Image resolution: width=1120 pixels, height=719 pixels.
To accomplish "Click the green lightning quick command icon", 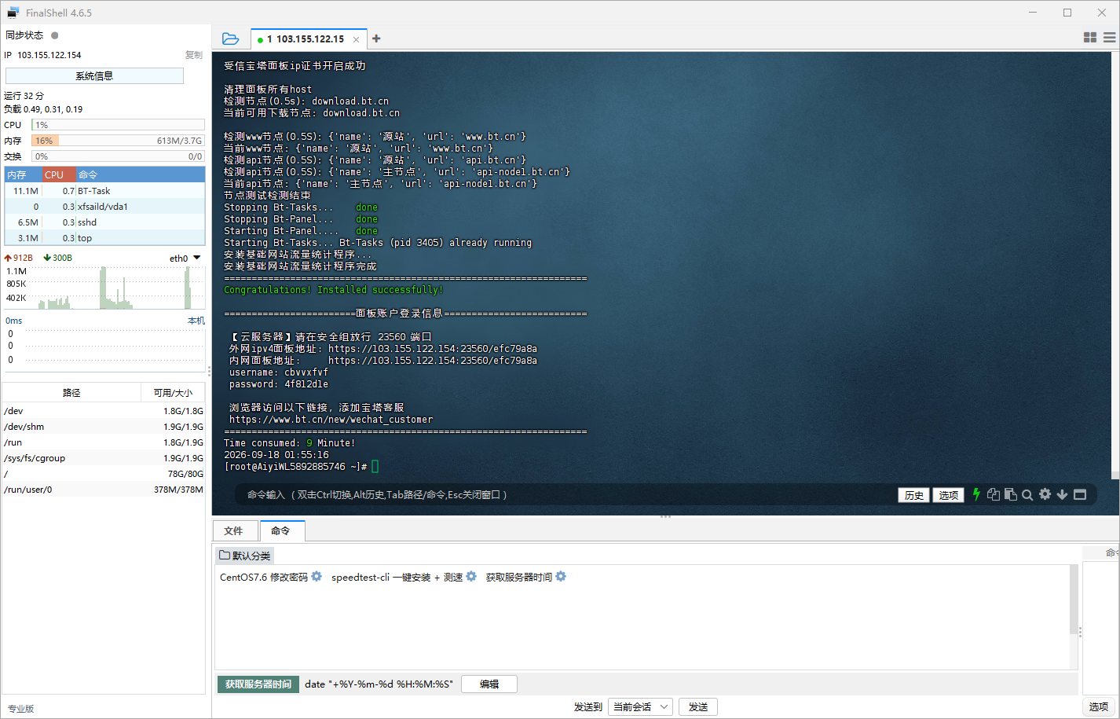I will pyautogui.click(x=976, y=494).
